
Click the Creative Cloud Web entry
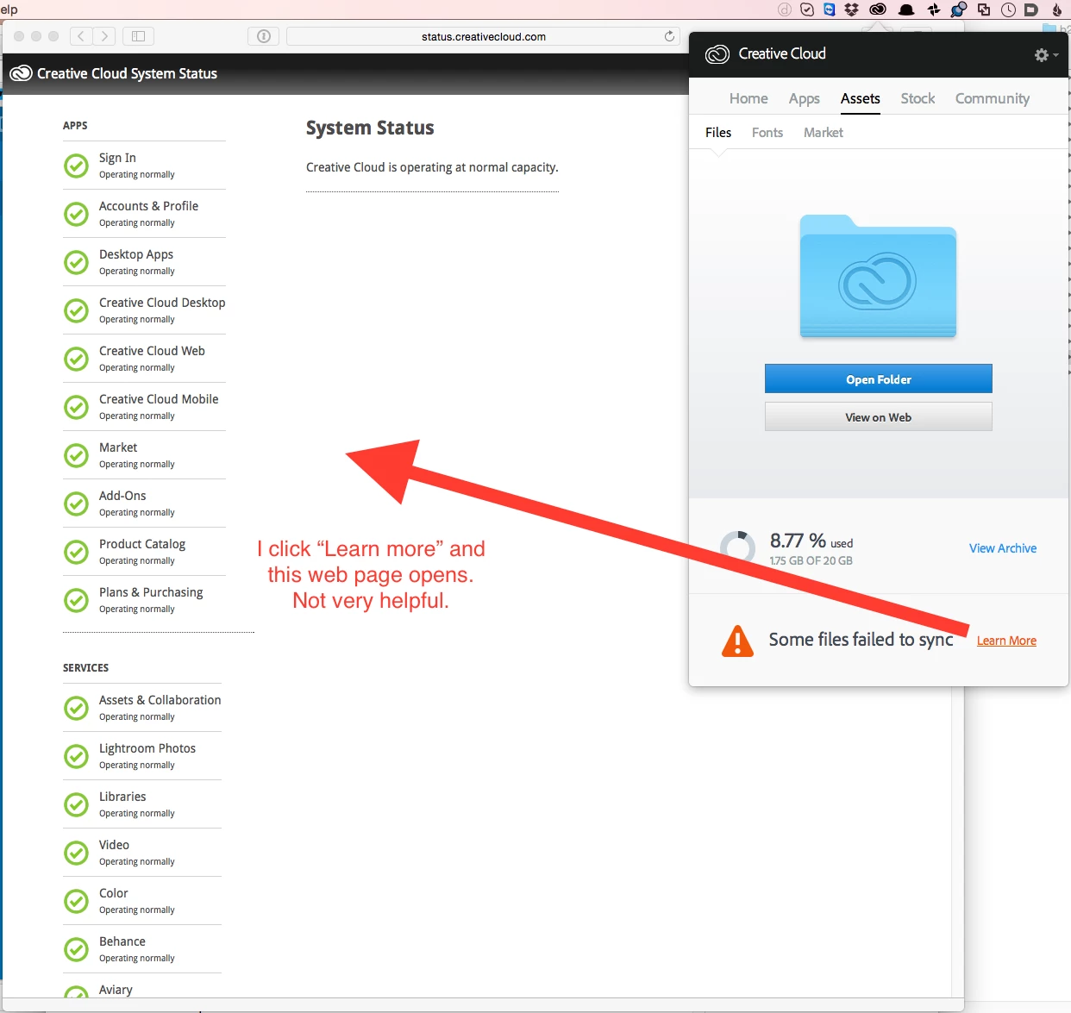coord(144,359)
